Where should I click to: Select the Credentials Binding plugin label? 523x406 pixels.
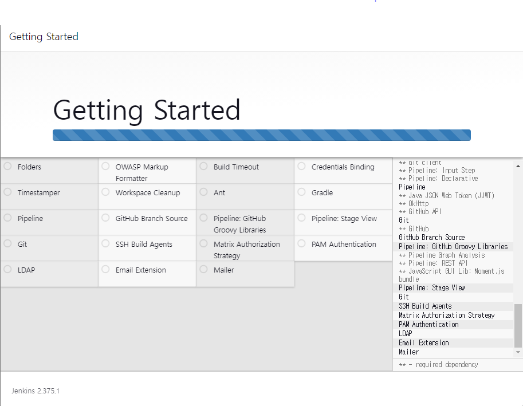pyautogui.click(x=343, y=167)
